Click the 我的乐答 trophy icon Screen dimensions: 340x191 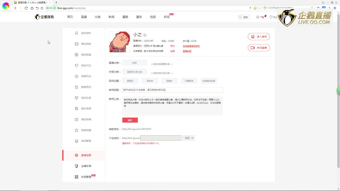(76, 98)
